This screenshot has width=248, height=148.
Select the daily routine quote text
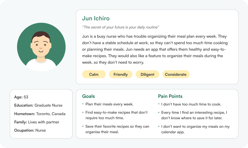(120, 27)
